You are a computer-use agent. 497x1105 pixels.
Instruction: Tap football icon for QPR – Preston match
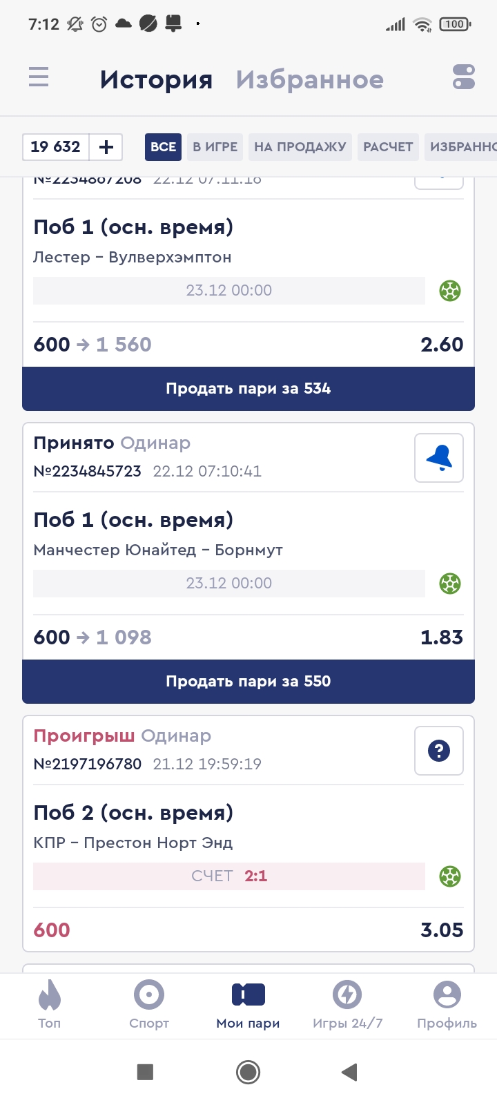pos(450,876)
